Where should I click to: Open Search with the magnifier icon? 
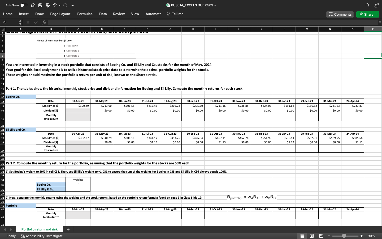[x=367, y=5]
